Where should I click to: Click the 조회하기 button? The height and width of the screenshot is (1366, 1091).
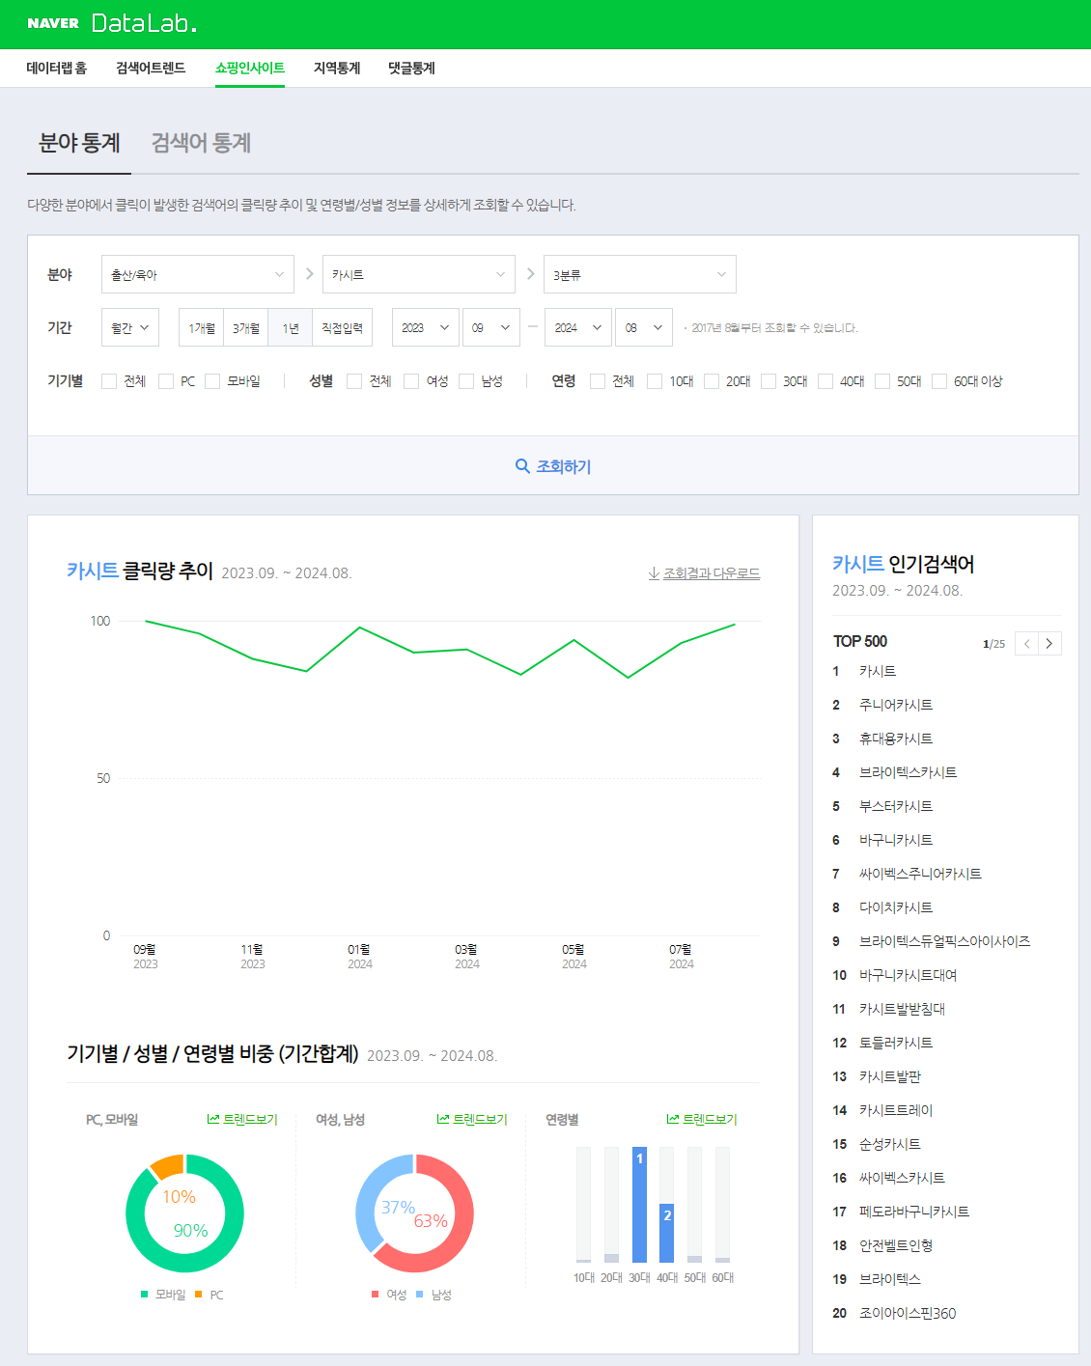pyautogui.click(x=555, y=465)
